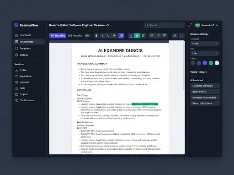This screenshot has height=175, width=234.
Task: Open the resume title dropdown chevron
Action: (x=111, y=25)
